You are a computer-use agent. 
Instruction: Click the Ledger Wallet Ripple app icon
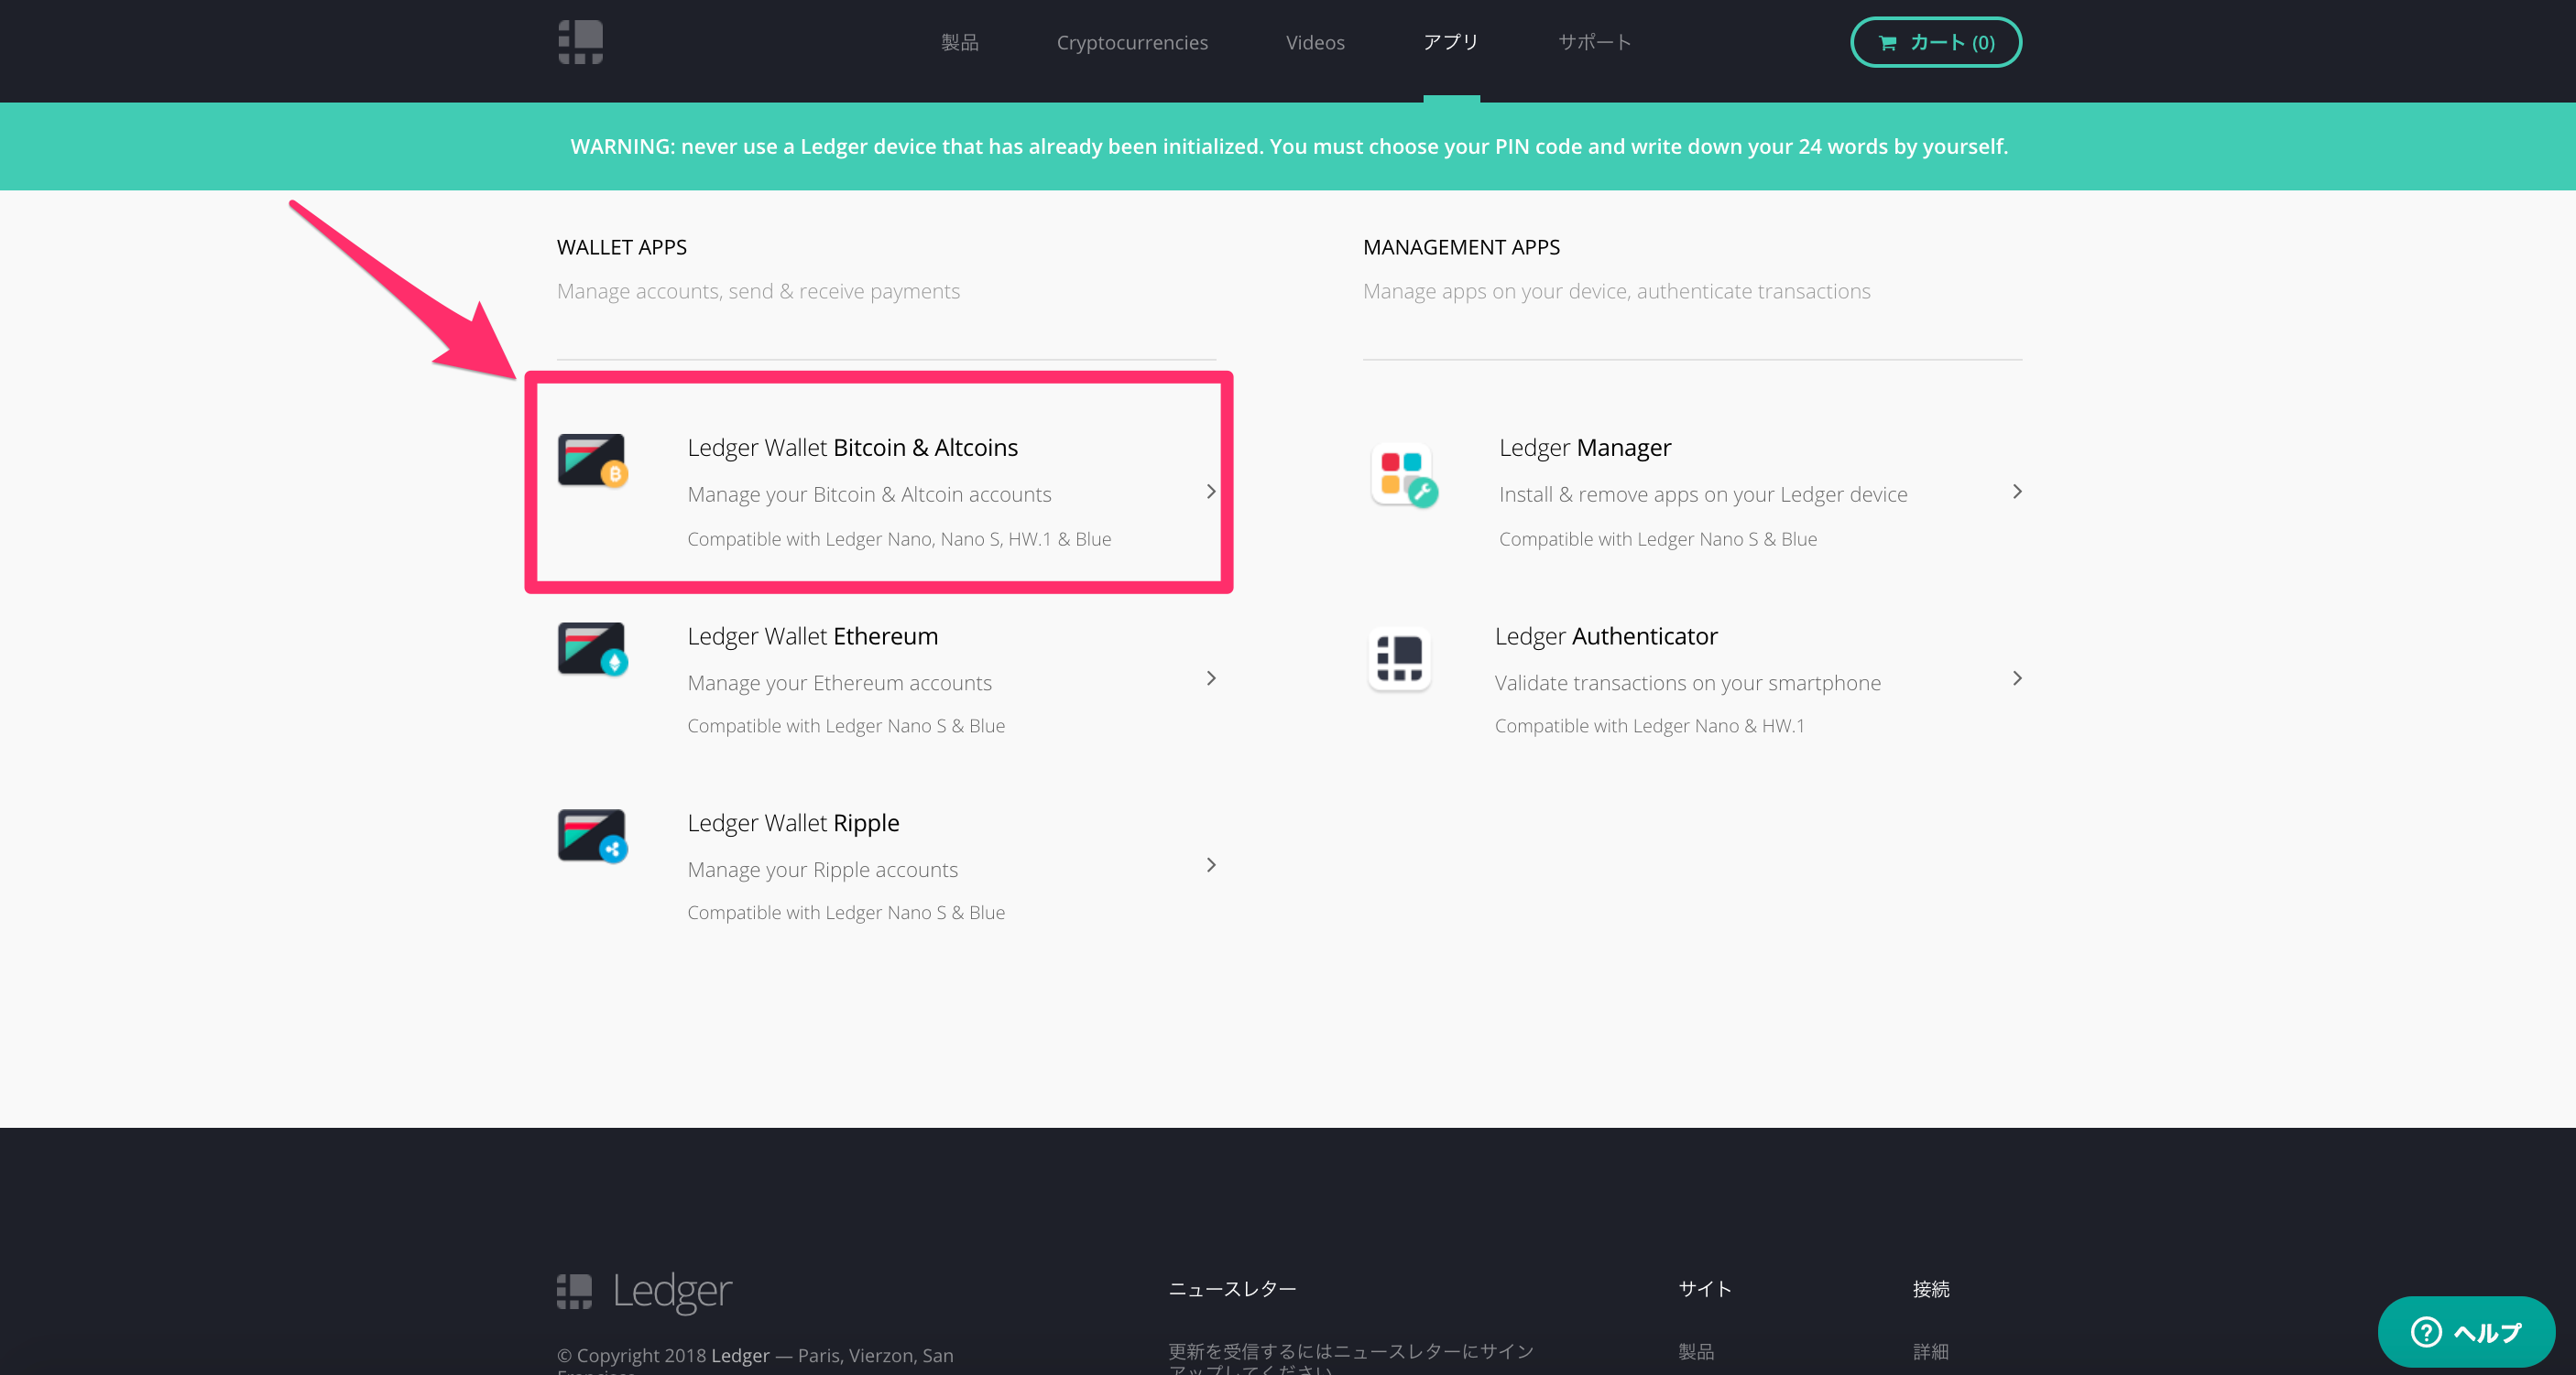(592, 837)
